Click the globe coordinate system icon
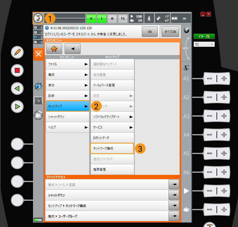Image resolution: width=238 pixels, height=227 pixels. (x=186, y=31)
